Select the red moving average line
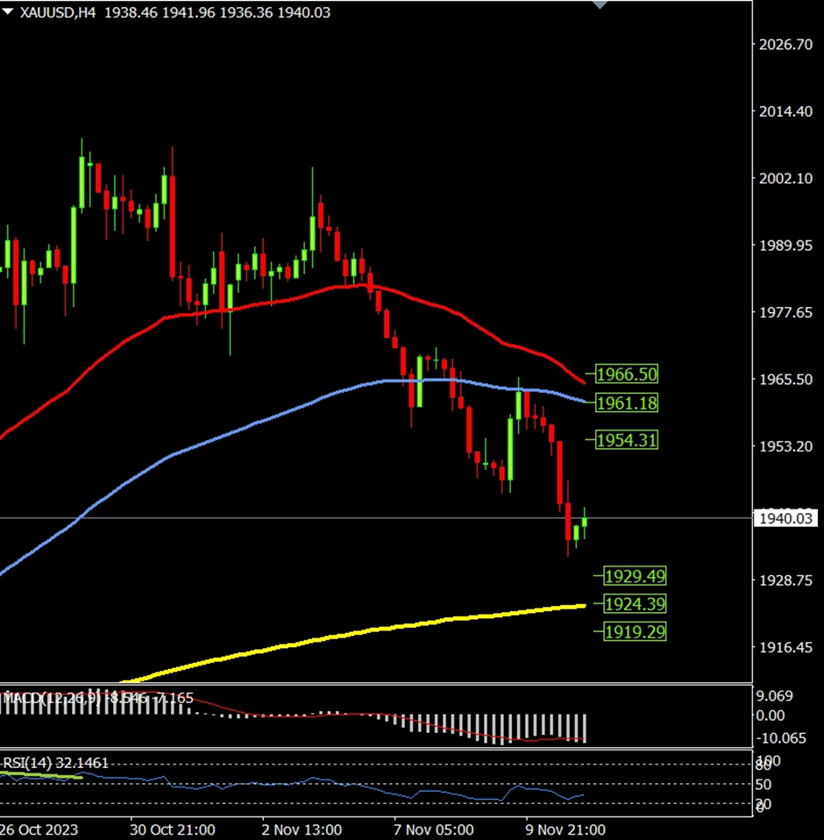 263,302
